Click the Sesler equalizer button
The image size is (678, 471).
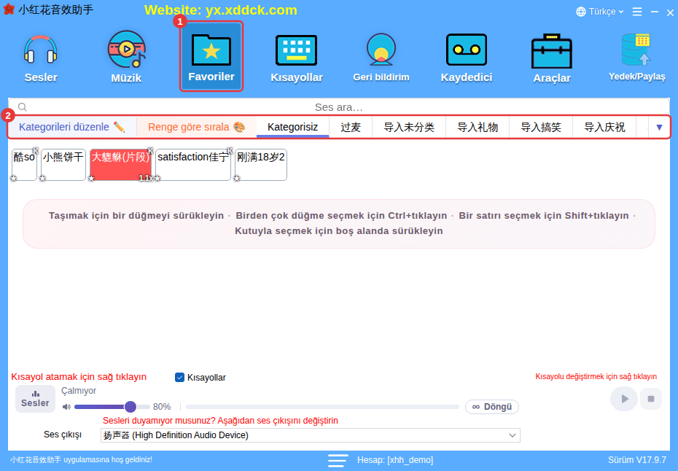[x=36, y=399]
